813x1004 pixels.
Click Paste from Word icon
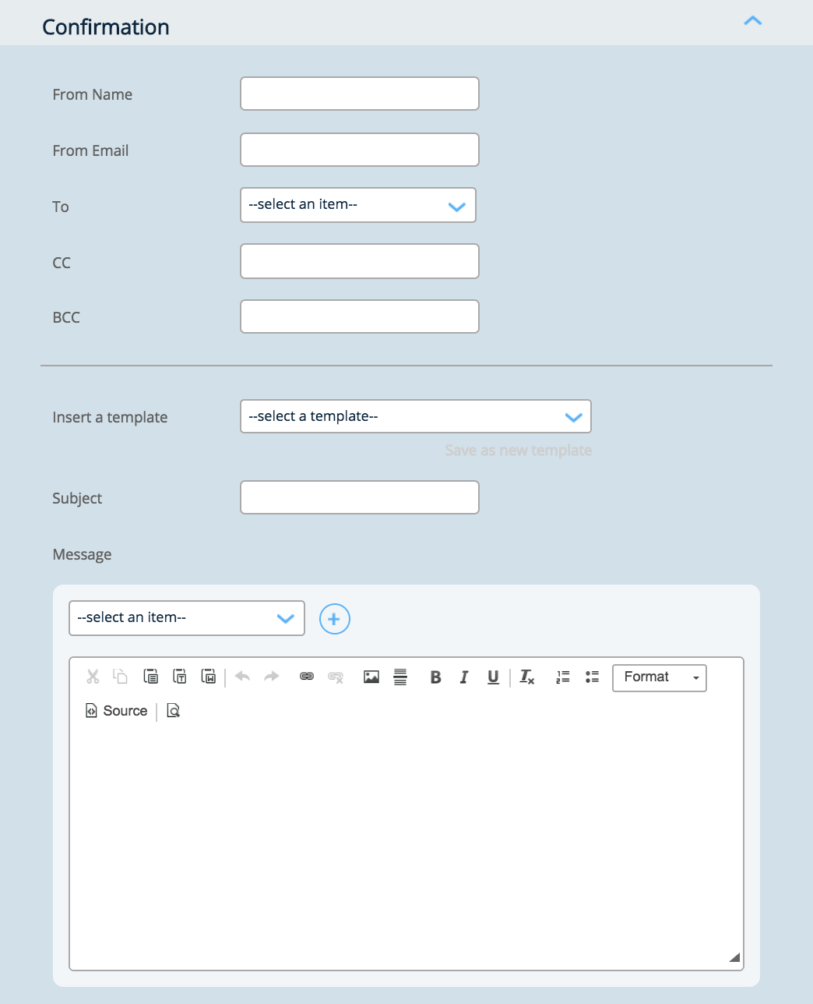point(209,677)
